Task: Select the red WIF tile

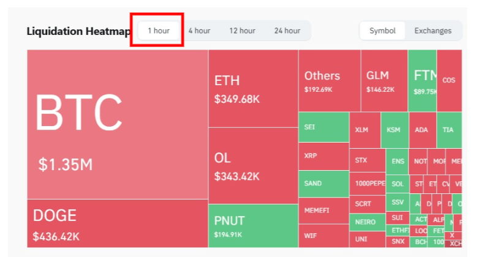Action: (323, 236)
